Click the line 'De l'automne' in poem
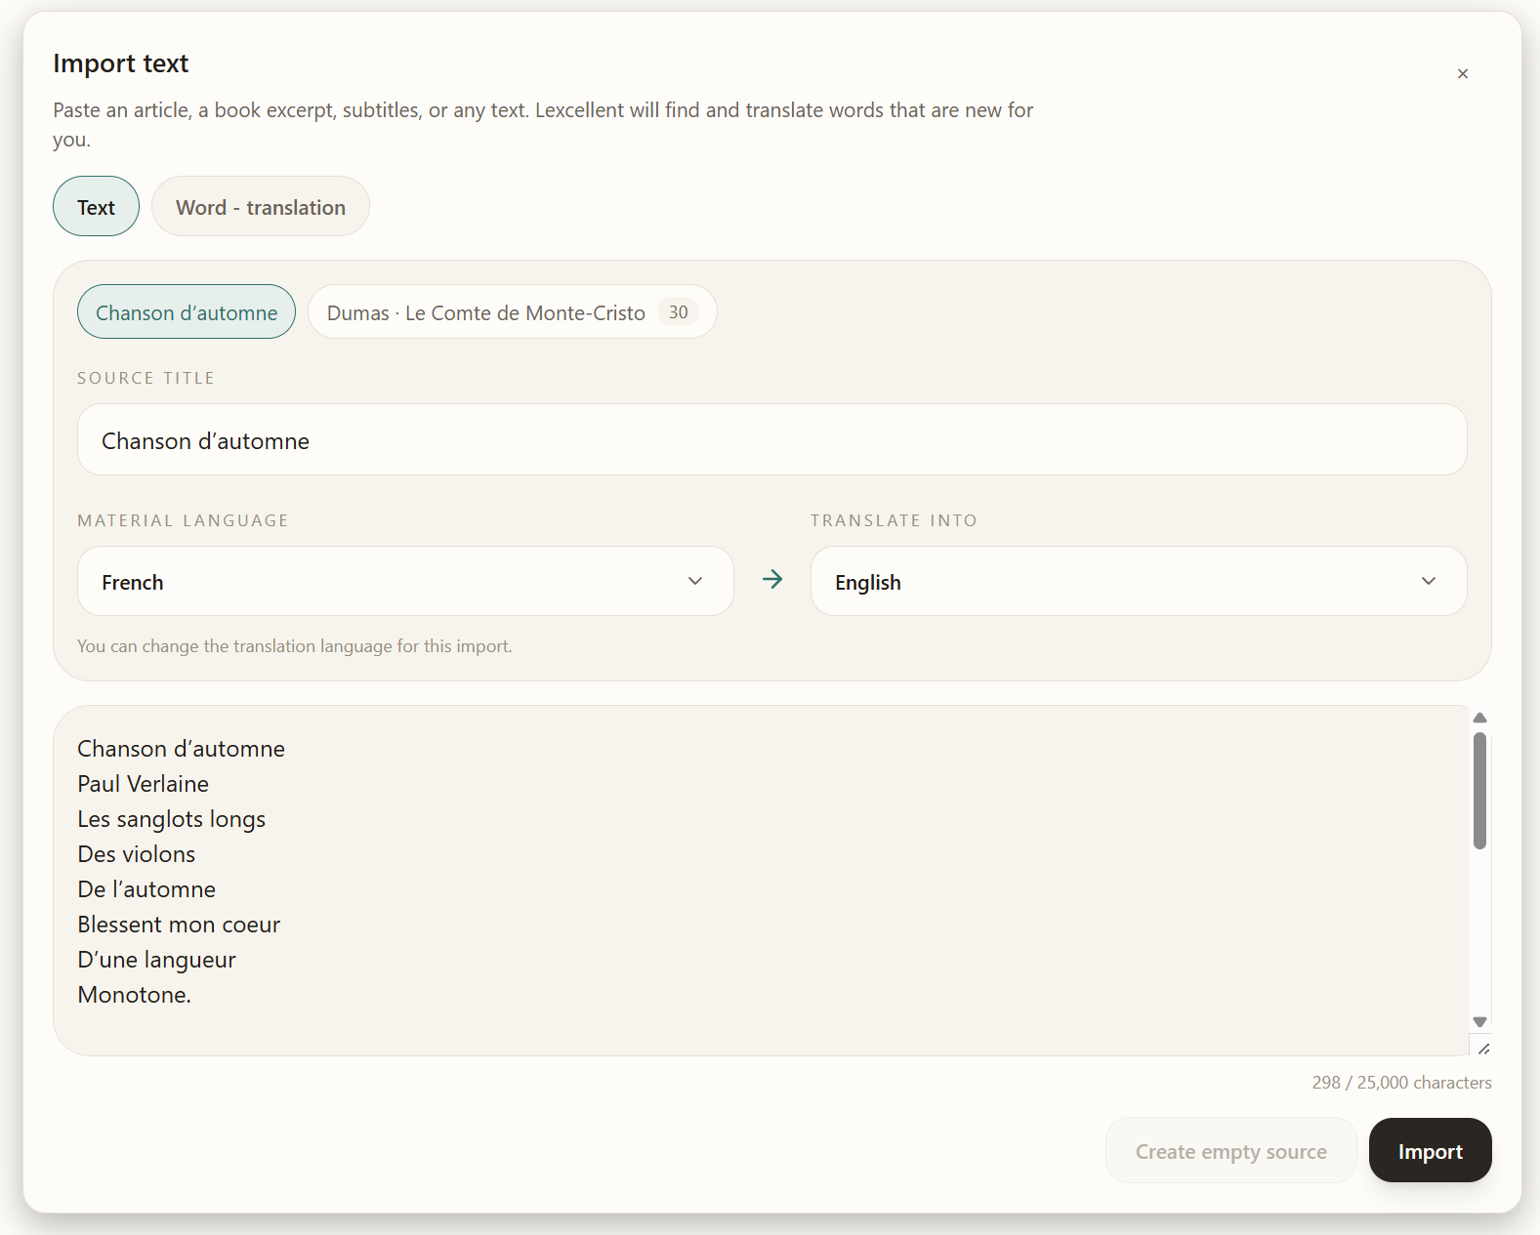 pos(146,889)
